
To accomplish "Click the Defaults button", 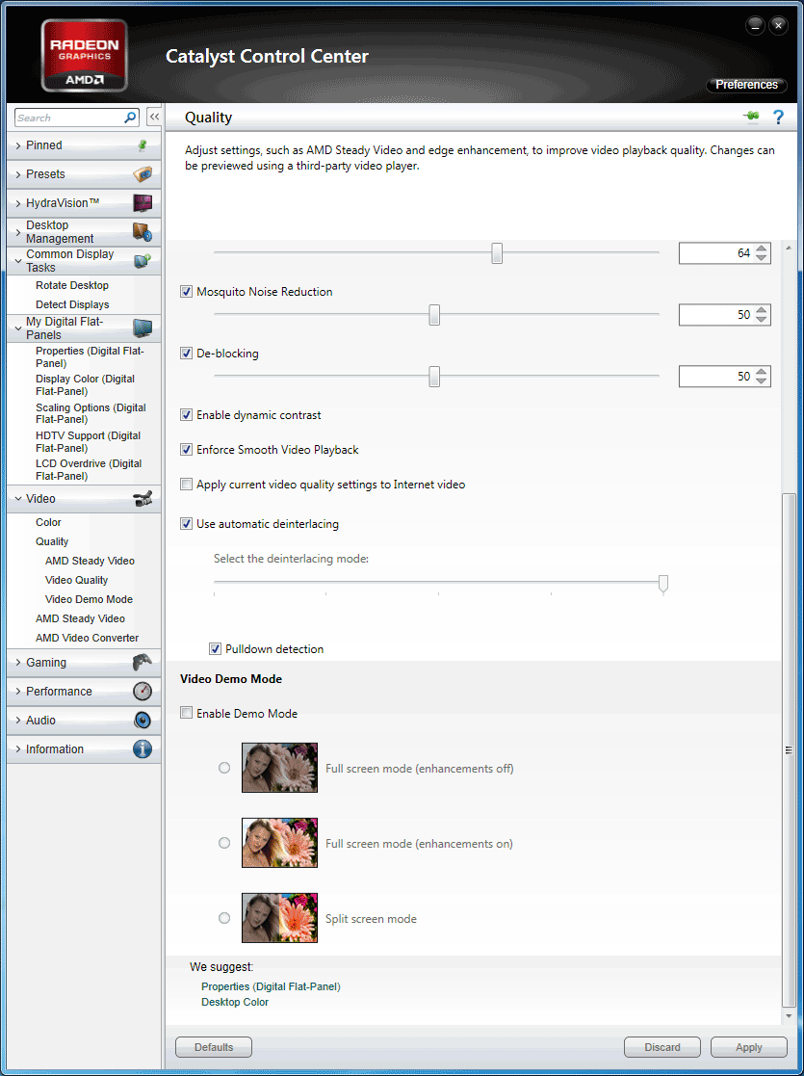I will (x=214, y=1047).
